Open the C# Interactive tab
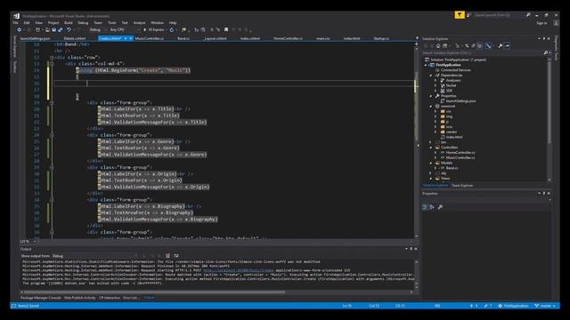570x320 pixels. pyautogui.click(x=110, y=298)
